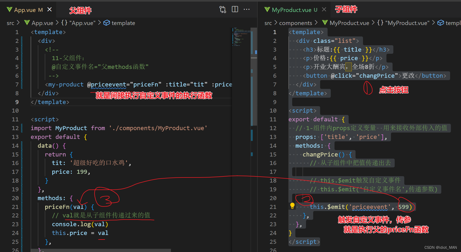Click the opening script tag in App.vue
The image size is (461, 252).
coord(45,119)
